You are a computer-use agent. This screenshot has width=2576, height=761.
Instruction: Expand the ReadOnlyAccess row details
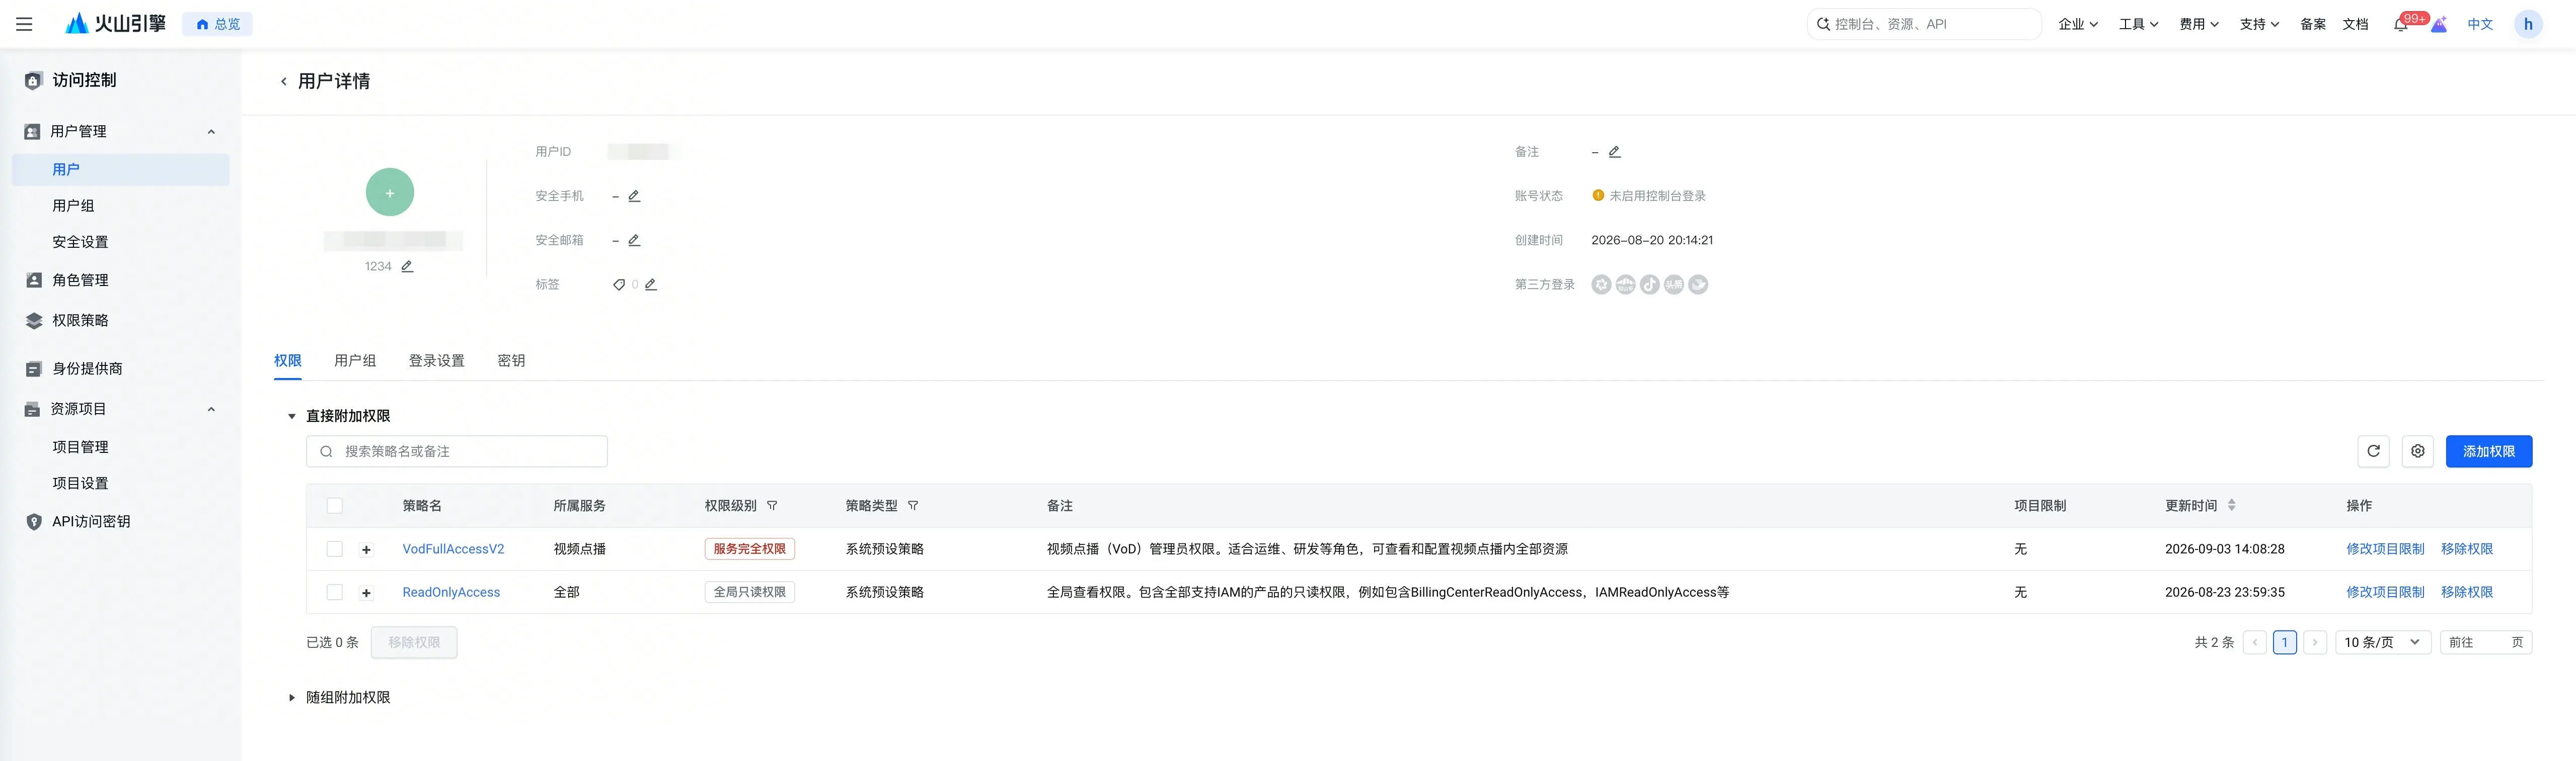coord(366,592)
